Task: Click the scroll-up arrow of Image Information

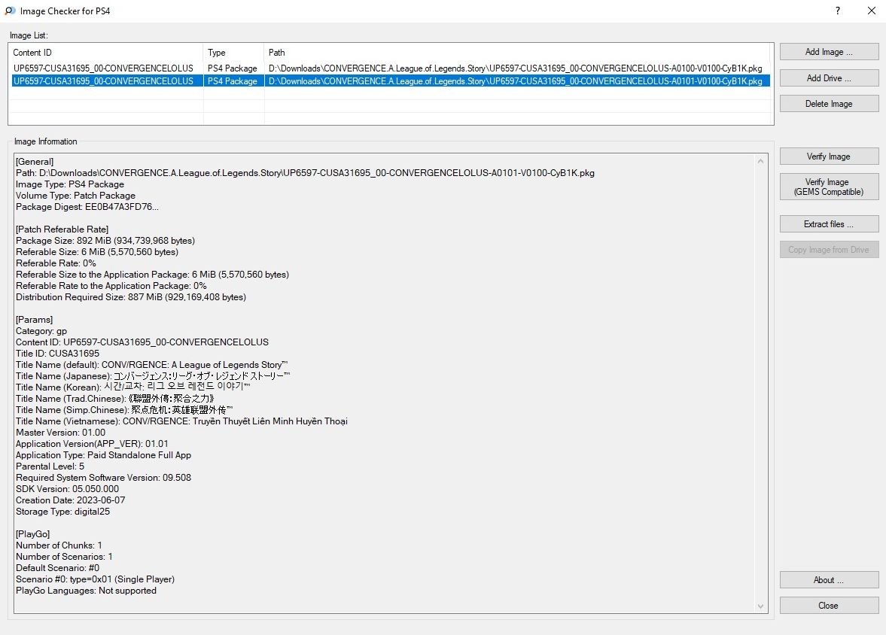Action: point(760,161)
